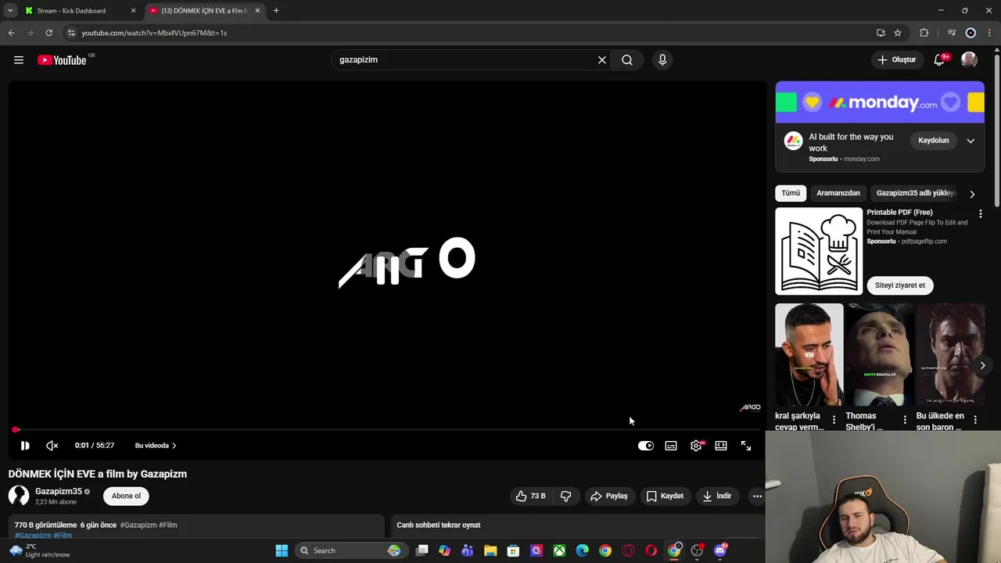Switch to theater mode view
This screenshot has width=1001, height=563.
(721, 446)
